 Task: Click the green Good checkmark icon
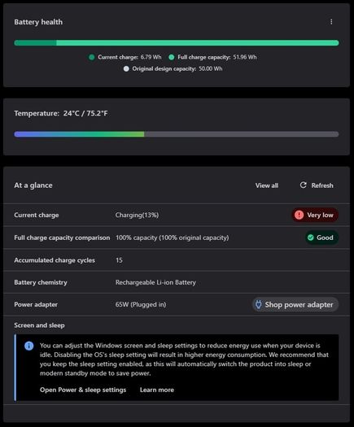[x=310, y=237]
